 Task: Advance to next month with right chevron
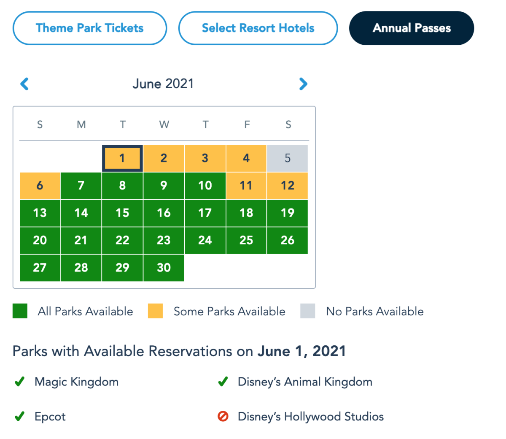[303, 84]
